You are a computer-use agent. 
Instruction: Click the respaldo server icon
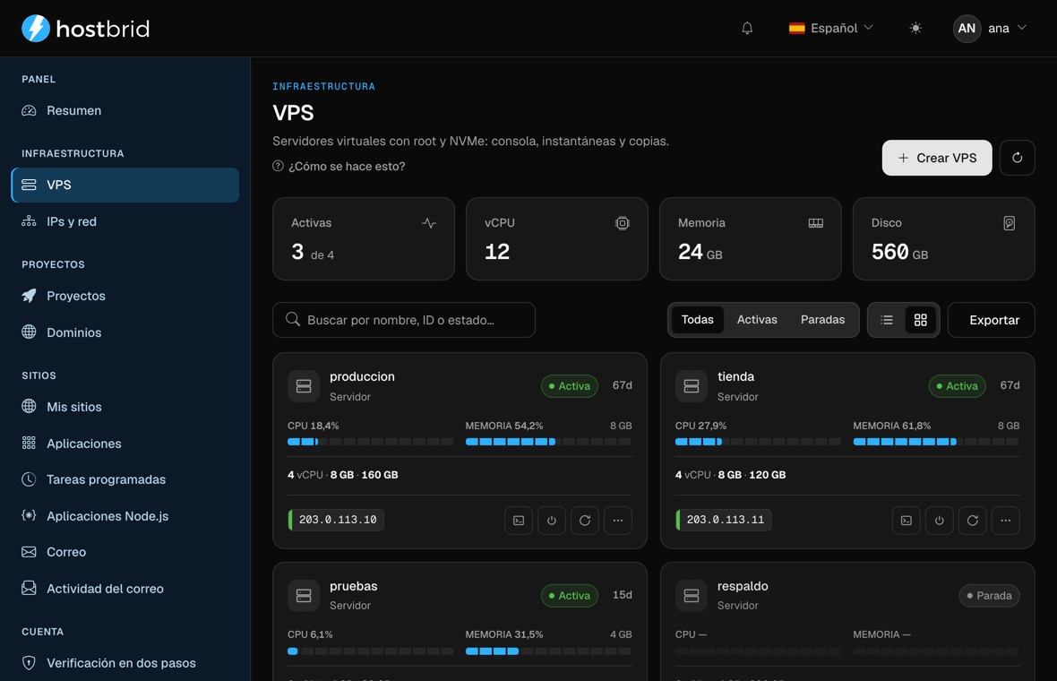pos(691,595)
